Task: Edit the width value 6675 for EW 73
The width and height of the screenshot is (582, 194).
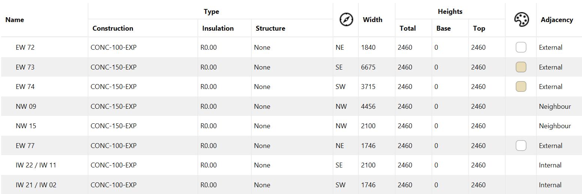Action: point(368,67)
